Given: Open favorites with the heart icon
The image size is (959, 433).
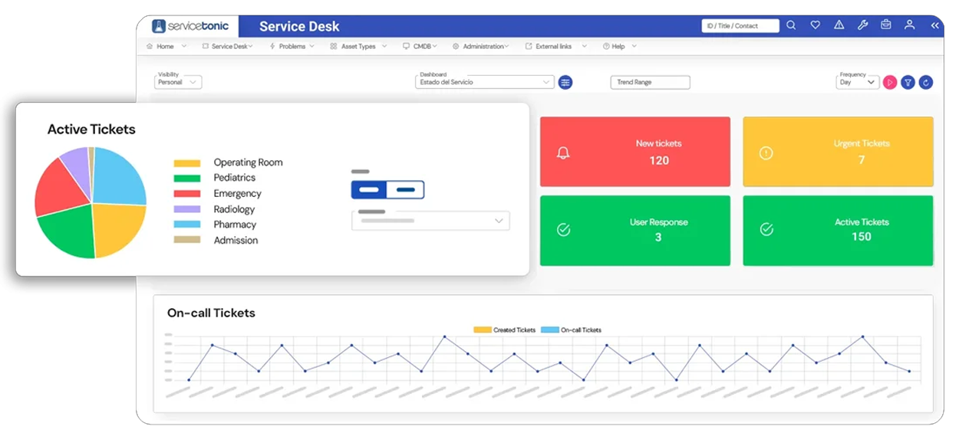Looking at the screenshot, I should (815, 25).
